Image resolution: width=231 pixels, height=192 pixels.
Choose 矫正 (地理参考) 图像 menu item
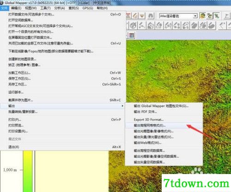(x=62, y=65)
